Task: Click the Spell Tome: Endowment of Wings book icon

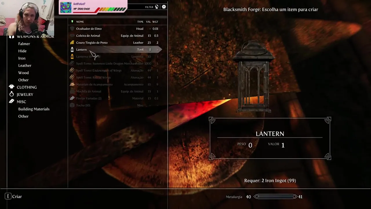Action: (x=72, y=71)
